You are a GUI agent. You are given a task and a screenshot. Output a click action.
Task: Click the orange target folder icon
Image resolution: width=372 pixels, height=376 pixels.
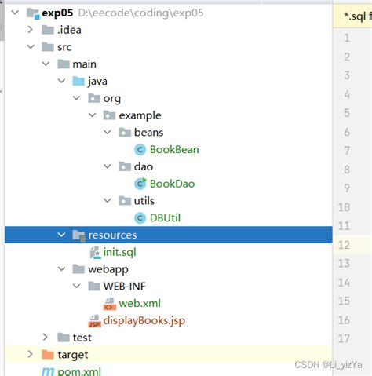coord(48,355)
